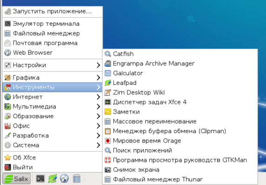266x185 pixels.
Task: Expand the Инструменты submenu arrow
Action: [98, 88]
